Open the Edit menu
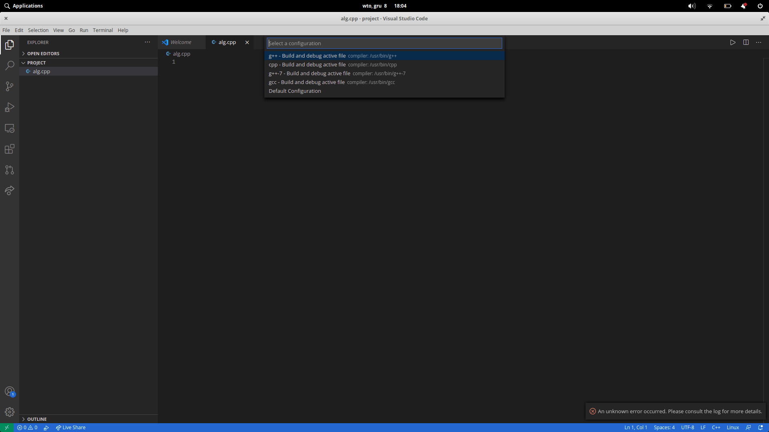This screenshot has width=769, height=432. 19,30
